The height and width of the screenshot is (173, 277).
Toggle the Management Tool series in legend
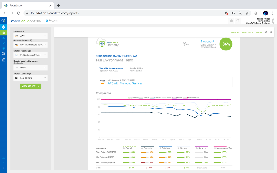(x=191, y=98)
